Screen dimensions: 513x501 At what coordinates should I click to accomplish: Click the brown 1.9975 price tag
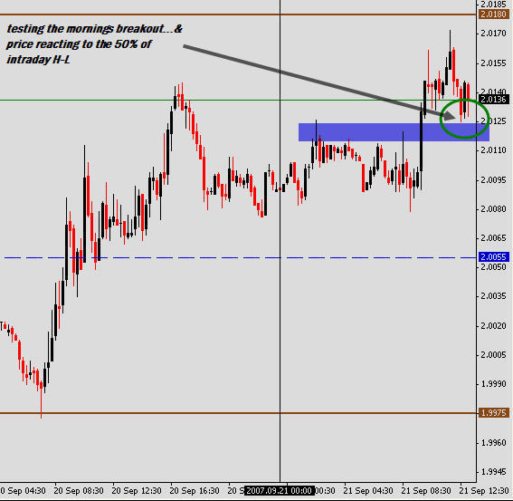point(494,413)
